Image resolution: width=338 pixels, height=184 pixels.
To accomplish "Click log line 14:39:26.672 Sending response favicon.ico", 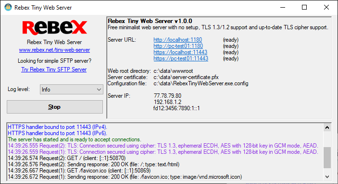I will tap(125, 177).
